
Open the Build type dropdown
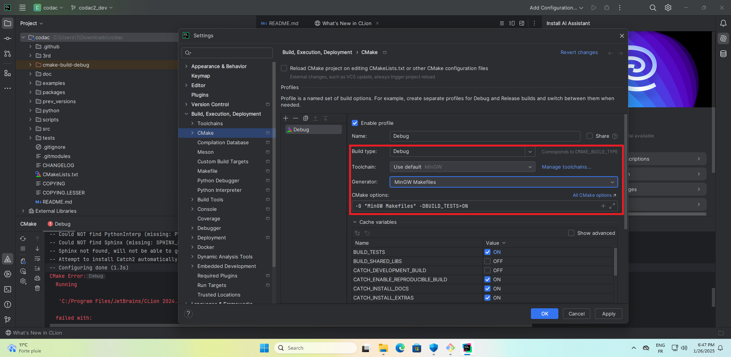(530, 151)
